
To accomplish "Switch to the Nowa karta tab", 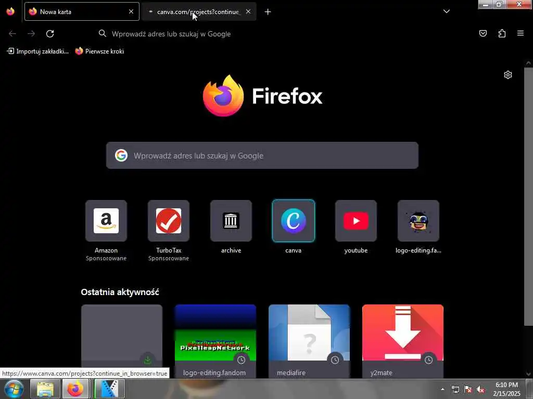I will (82, 11).
